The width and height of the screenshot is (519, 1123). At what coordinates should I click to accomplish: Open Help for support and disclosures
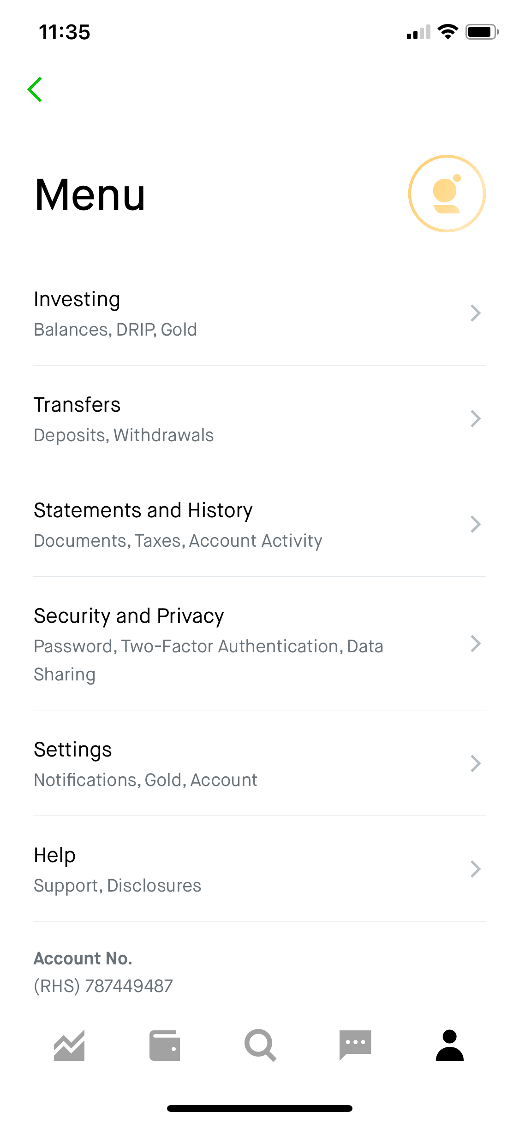tap(259, 869)
